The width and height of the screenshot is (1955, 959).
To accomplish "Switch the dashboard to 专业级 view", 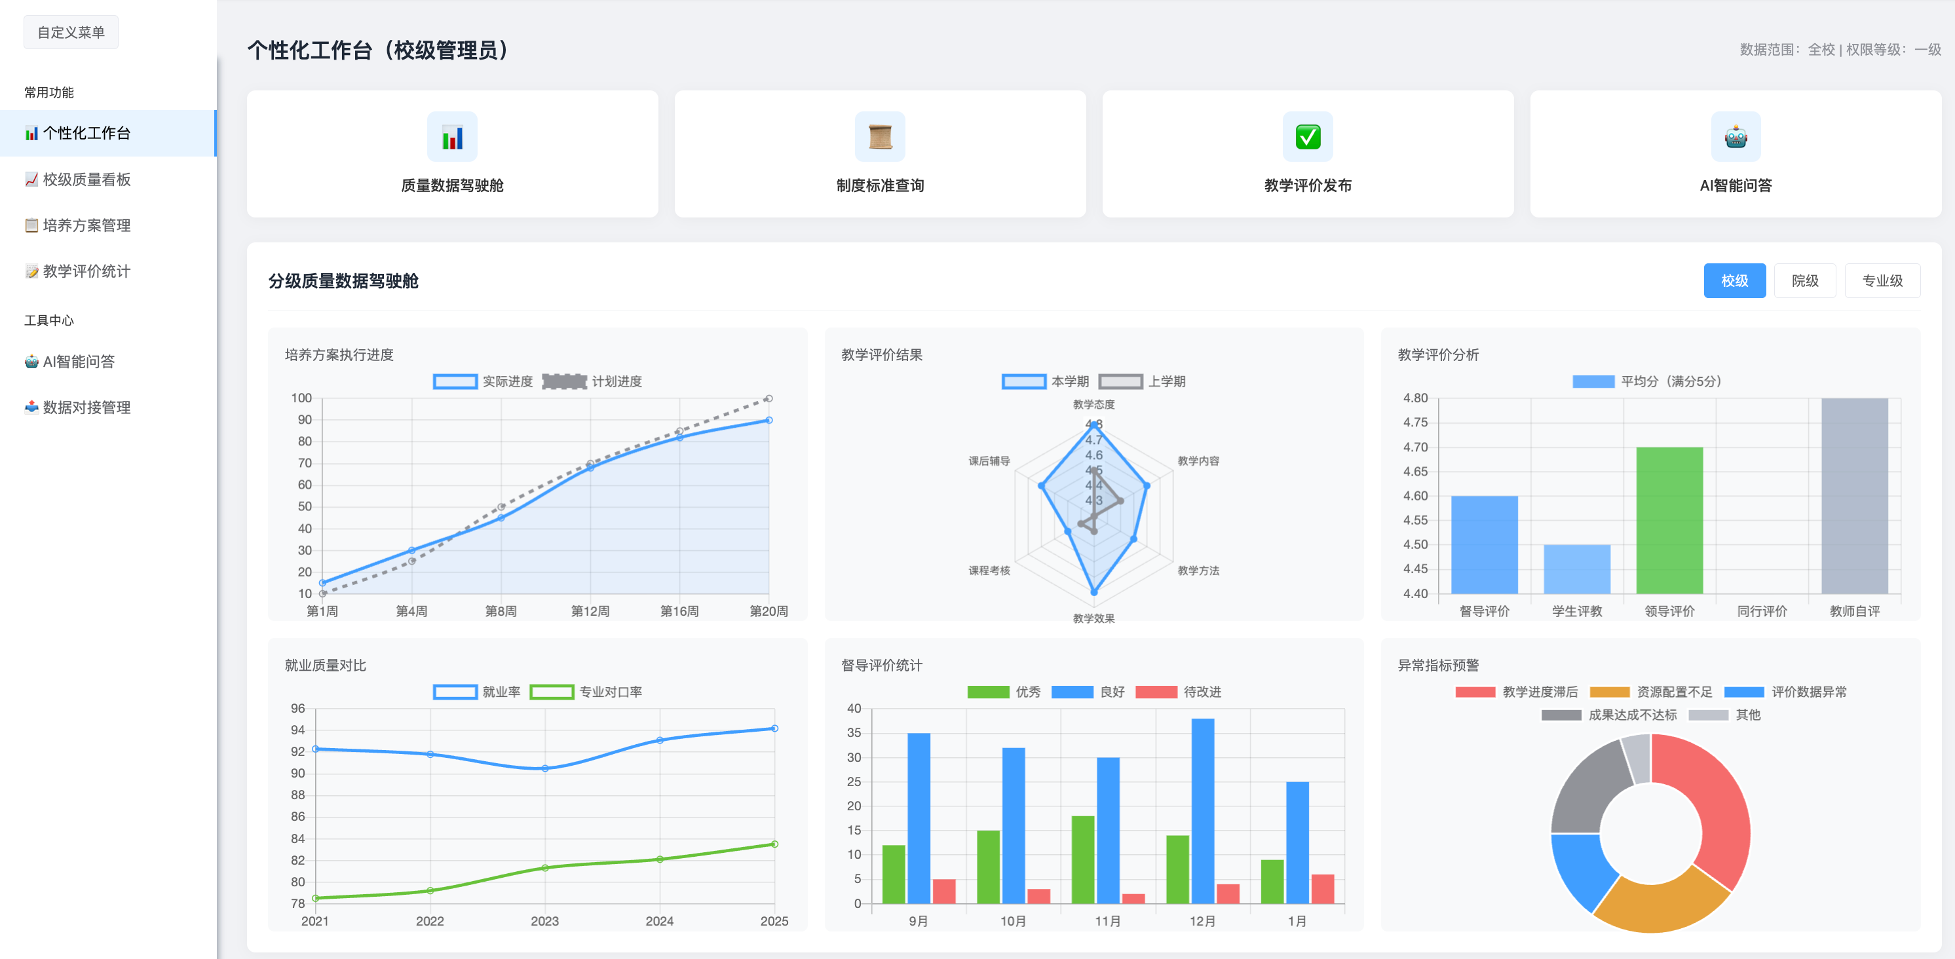I will (1882, 280).
